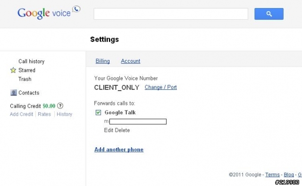Uncheck the Google Talk forwarding checkbox

pyautogui.click(x=98, y=112)
